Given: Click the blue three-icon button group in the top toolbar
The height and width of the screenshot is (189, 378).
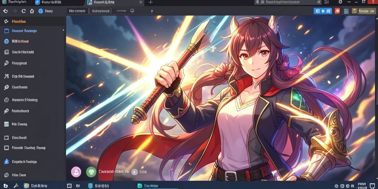Looking at the screenshot, I should coord(323,11).
